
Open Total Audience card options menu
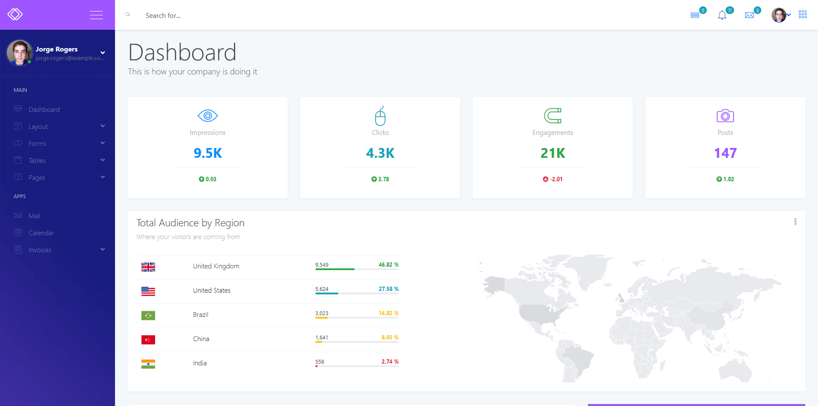[795, 222]
